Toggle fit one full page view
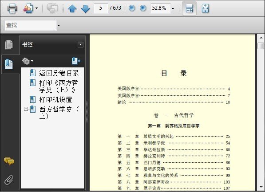The height and width of the screenshot is (192, 265). 205,8
